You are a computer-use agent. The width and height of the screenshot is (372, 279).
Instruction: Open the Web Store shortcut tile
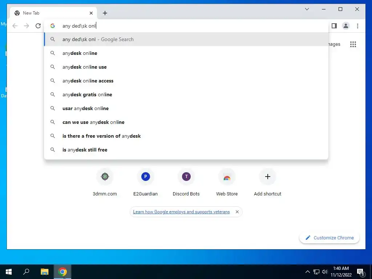pos(227,182)
